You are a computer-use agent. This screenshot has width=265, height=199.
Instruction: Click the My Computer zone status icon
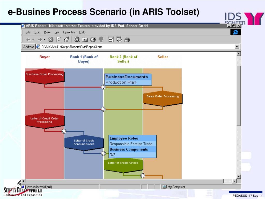164,187
